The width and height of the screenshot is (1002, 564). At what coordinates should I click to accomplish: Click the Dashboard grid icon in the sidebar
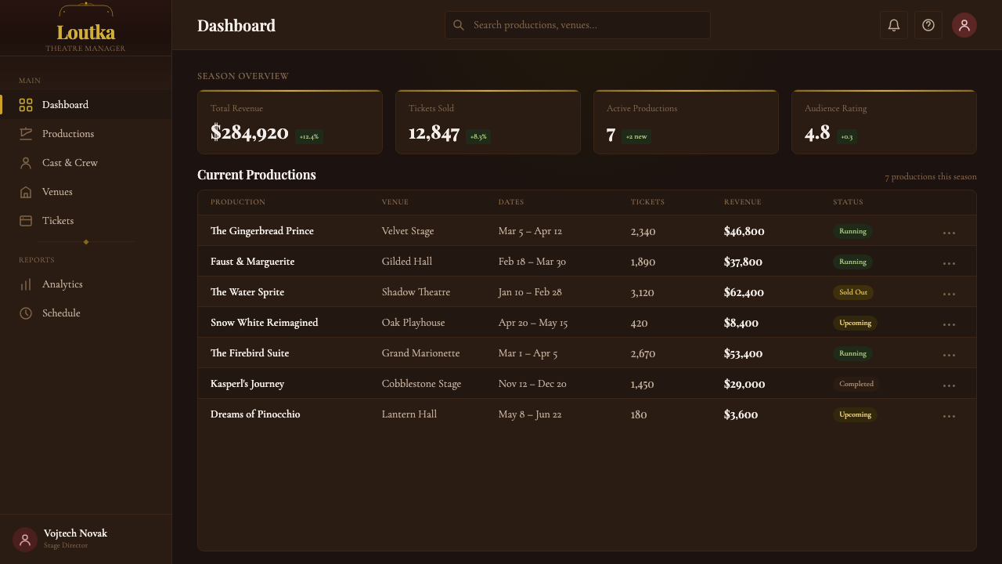click(26, 105)
